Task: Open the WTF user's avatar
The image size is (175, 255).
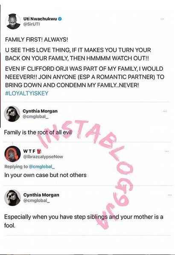Action: pos(12,154)
